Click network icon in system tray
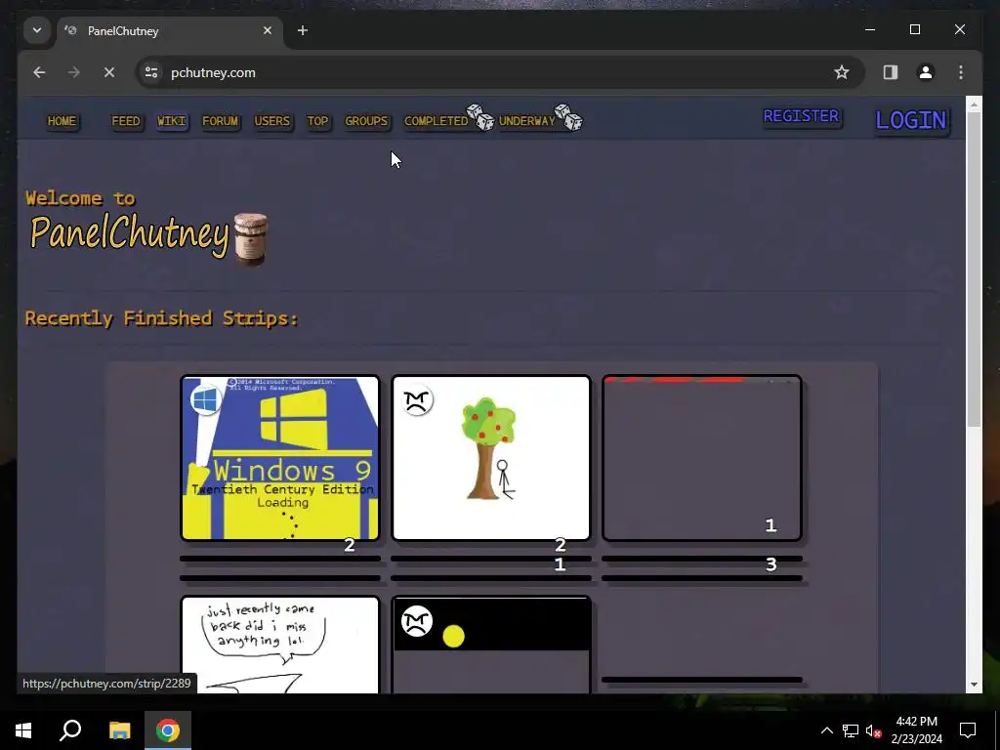This screenshot has width=1000, height=750. coord(851,730)
